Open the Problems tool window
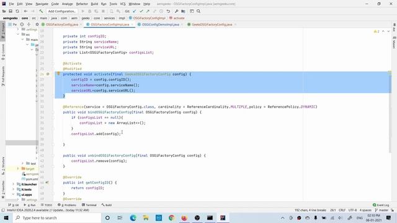This screenshot has width=397, height=223. click(67, 205)
